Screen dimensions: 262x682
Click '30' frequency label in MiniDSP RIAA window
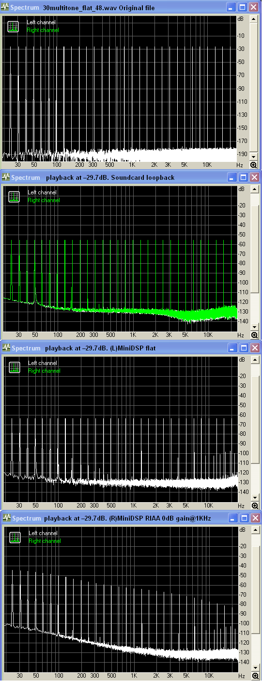click(x=20, y=676)
